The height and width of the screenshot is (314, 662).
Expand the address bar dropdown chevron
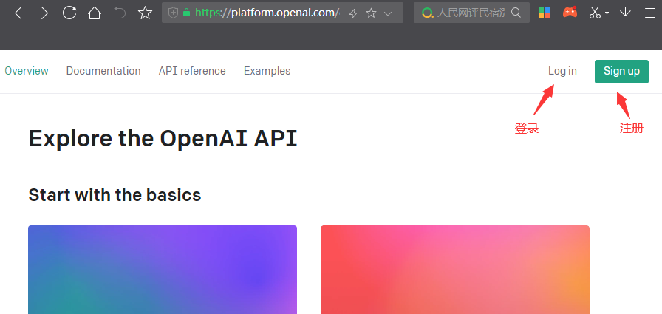[x=389, y=13]
